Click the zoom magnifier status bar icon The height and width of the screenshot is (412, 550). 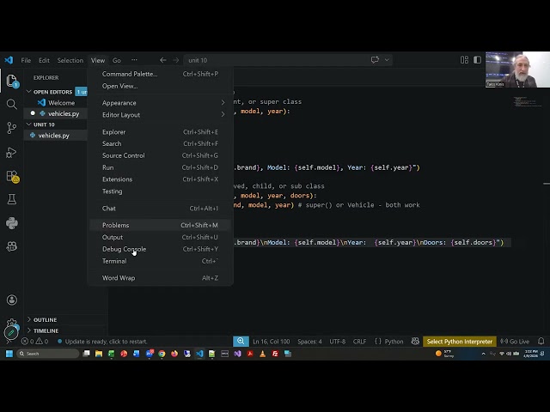point(241,342)
